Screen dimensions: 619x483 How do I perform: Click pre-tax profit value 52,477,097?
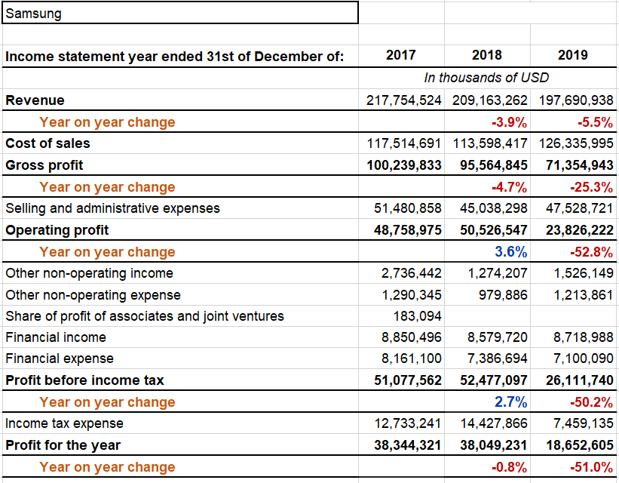[x=493, y=380]
